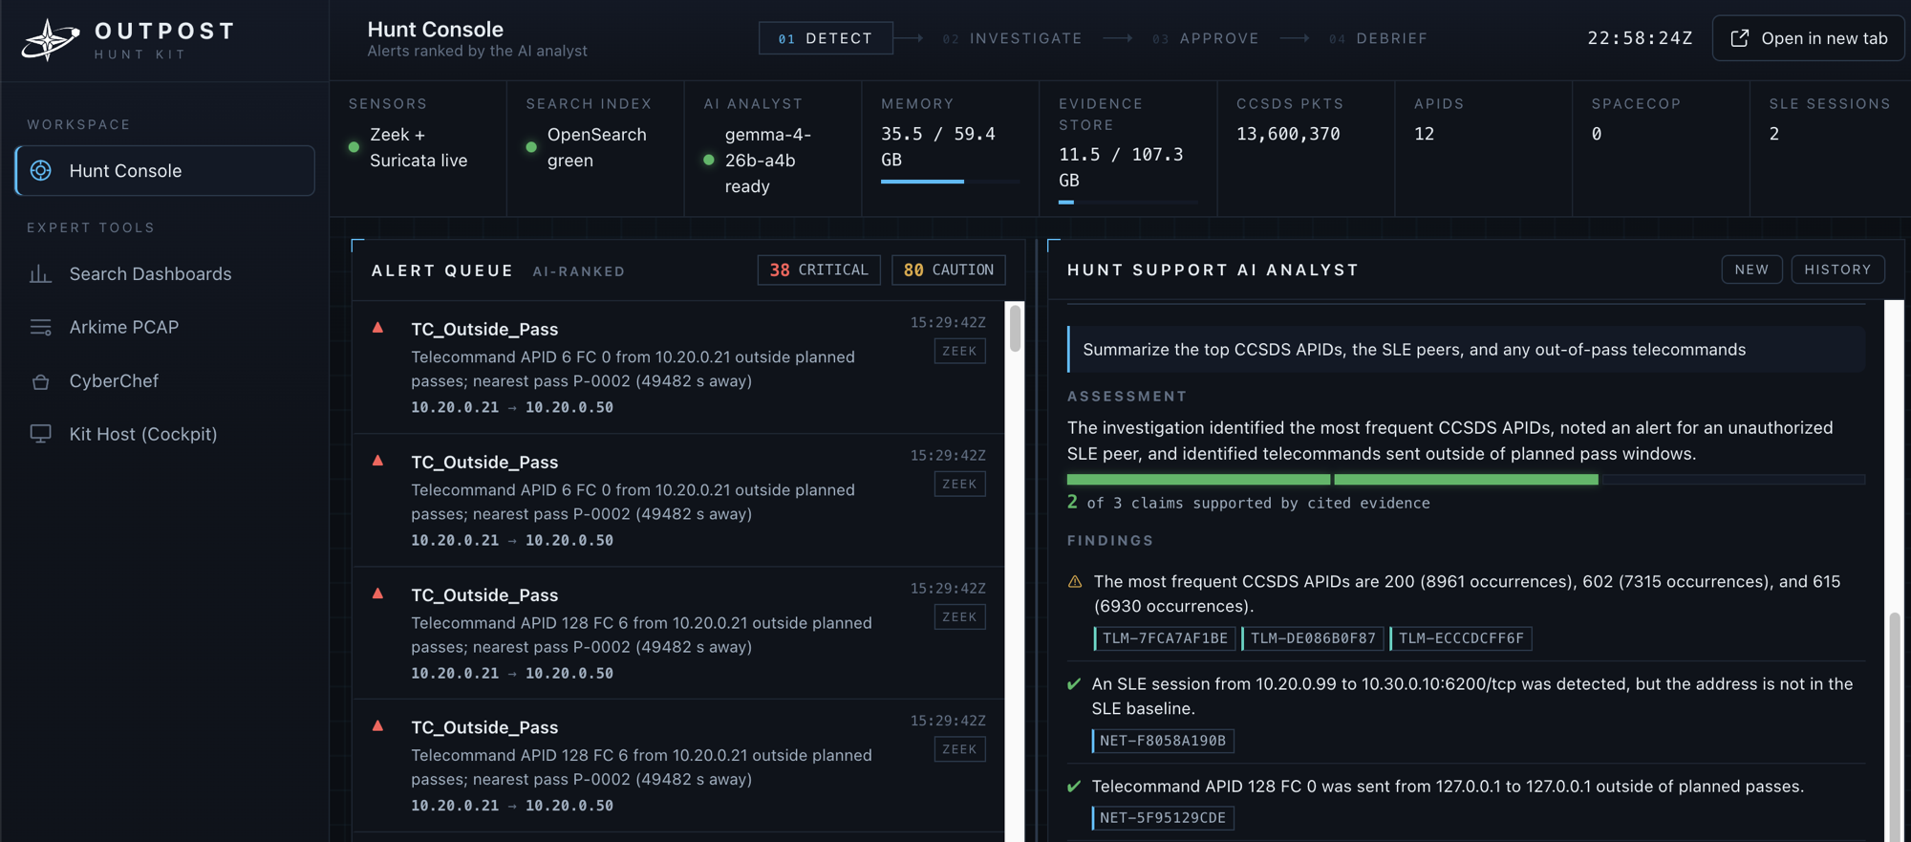Click the external link icon
Screen dimensions: 1911x842
pyautogui.click(x=1740, y=38)
